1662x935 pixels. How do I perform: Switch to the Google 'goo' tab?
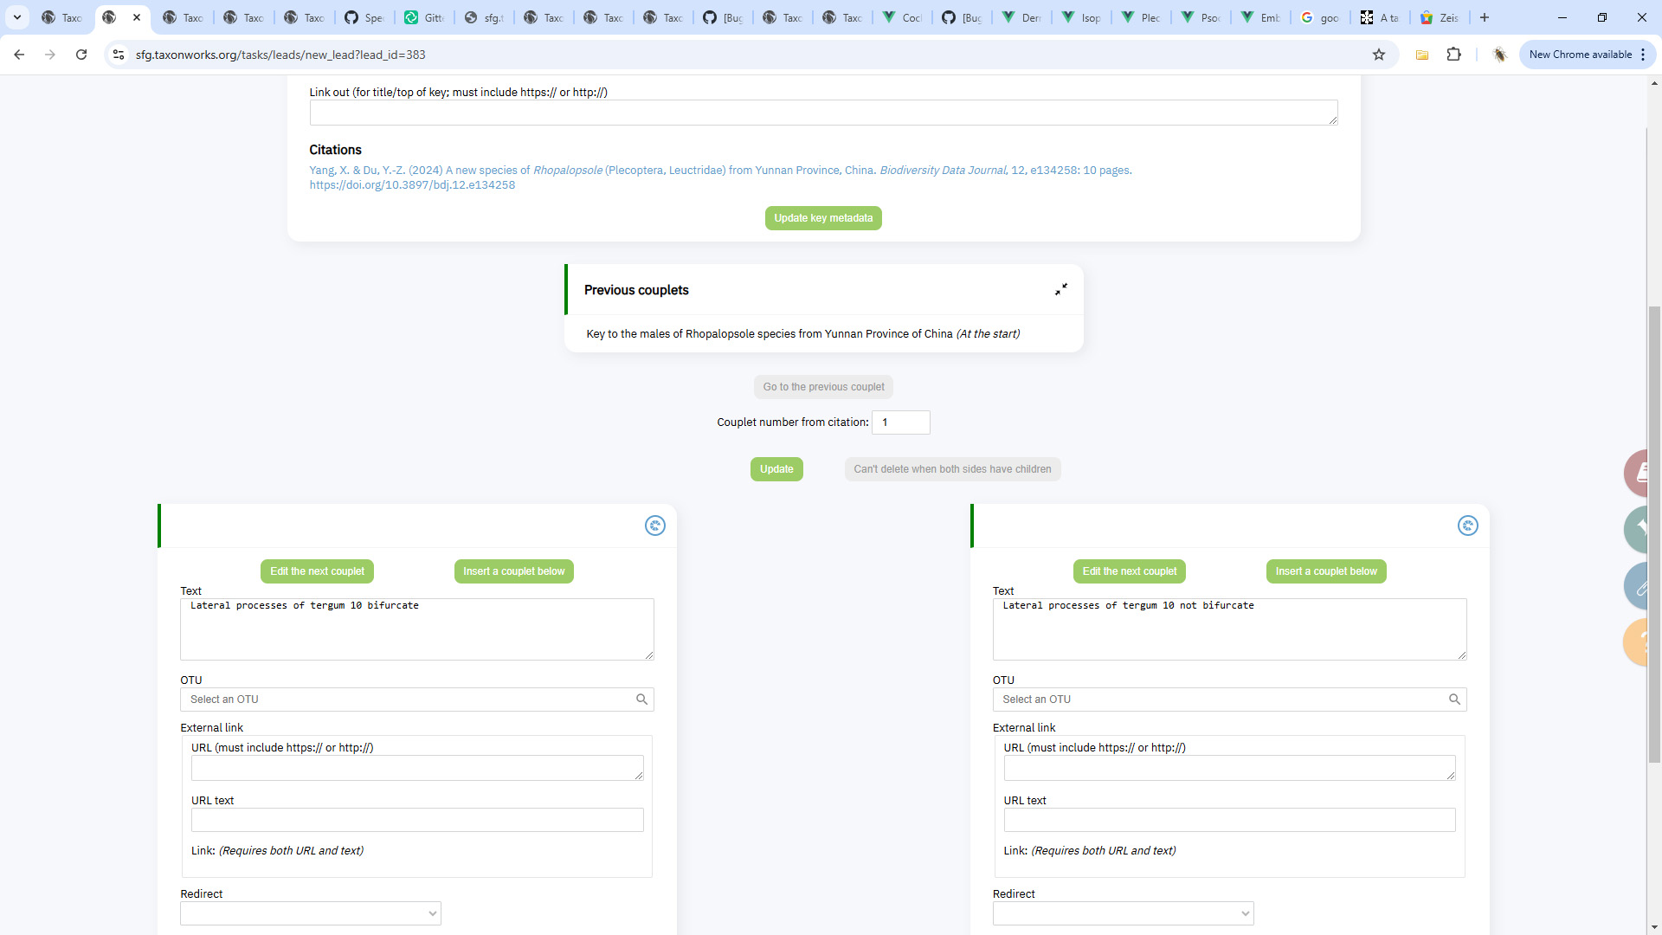(1320, 17)
